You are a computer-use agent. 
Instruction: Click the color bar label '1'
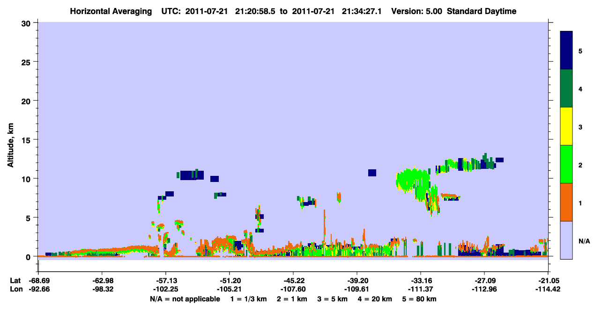click(x=580, y=203)
